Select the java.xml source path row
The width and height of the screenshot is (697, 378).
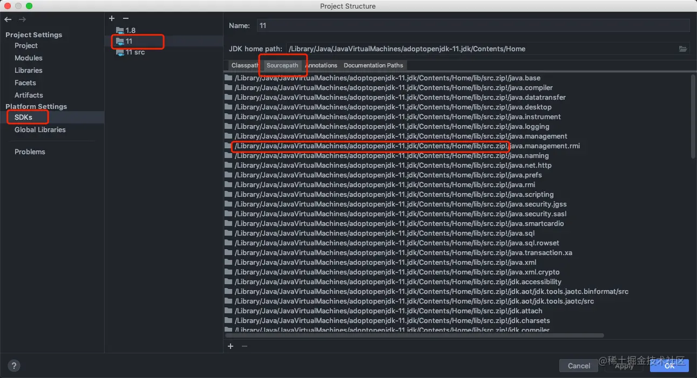click(457, 262)
